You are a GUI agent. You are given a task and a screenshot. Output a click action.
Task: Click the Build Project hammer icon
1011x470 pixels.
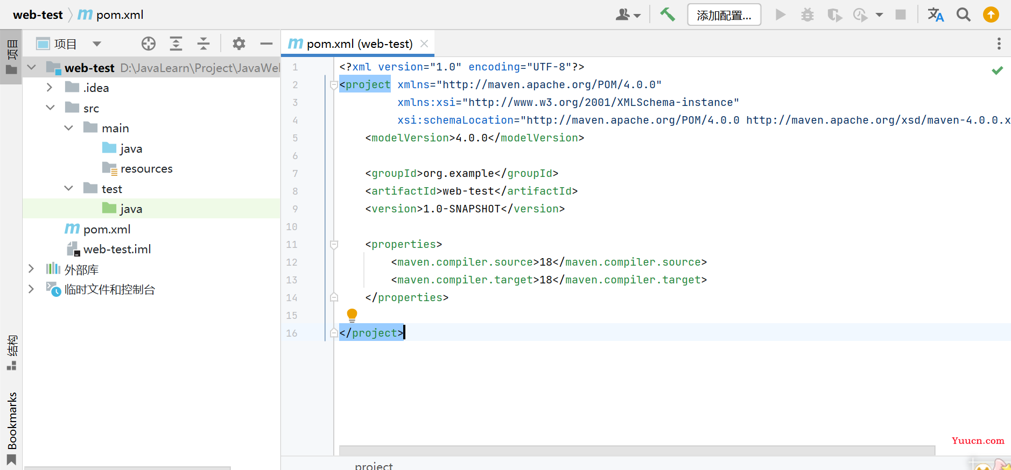pyautogui.click(x=668, y=15)
